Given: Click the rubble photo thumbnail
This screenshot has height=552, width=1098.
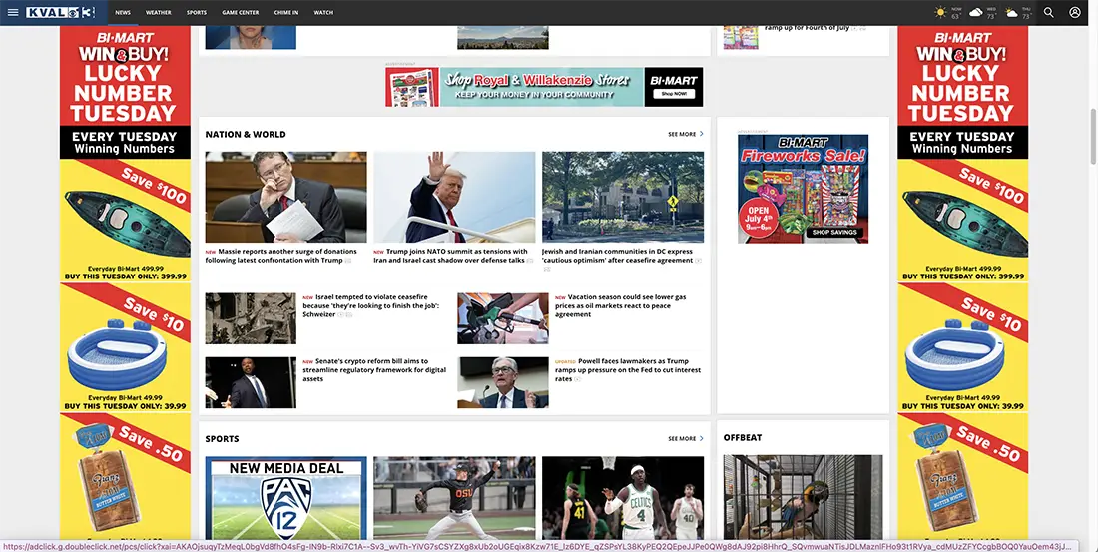Looking at the screenshot, I should pos(251,318).
